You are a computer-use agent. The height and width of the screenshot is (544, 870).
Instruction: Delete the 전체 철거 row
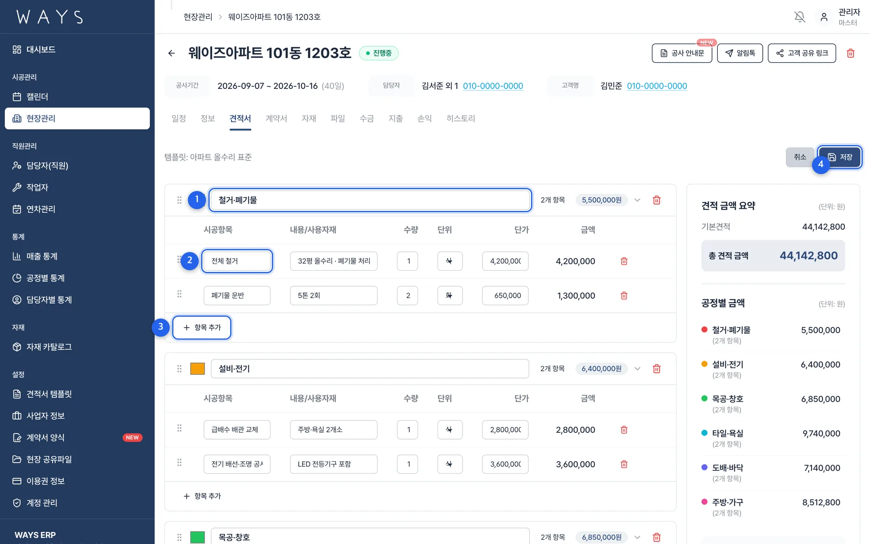click(x=624, y=261)
